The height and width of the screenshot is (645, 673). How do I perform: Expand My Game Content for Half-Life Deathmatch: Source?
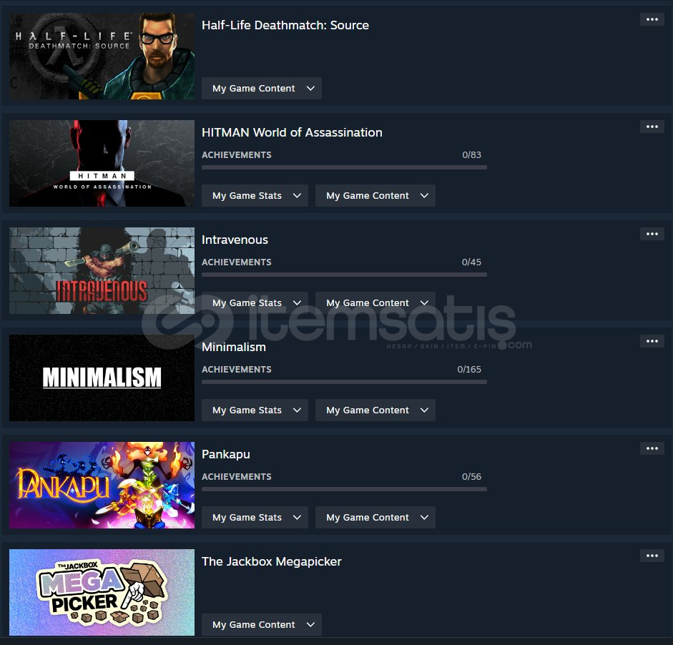(262, 89)
